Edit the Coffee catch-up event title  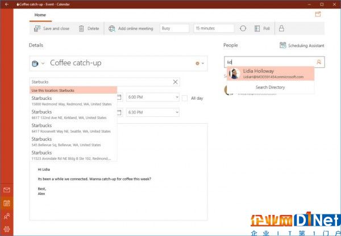coord(76,63)
